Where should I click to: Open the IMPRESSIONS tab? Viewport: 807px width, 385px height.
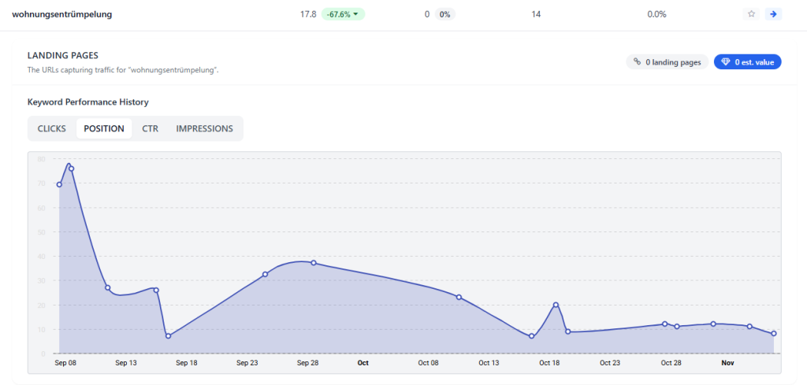204,128
